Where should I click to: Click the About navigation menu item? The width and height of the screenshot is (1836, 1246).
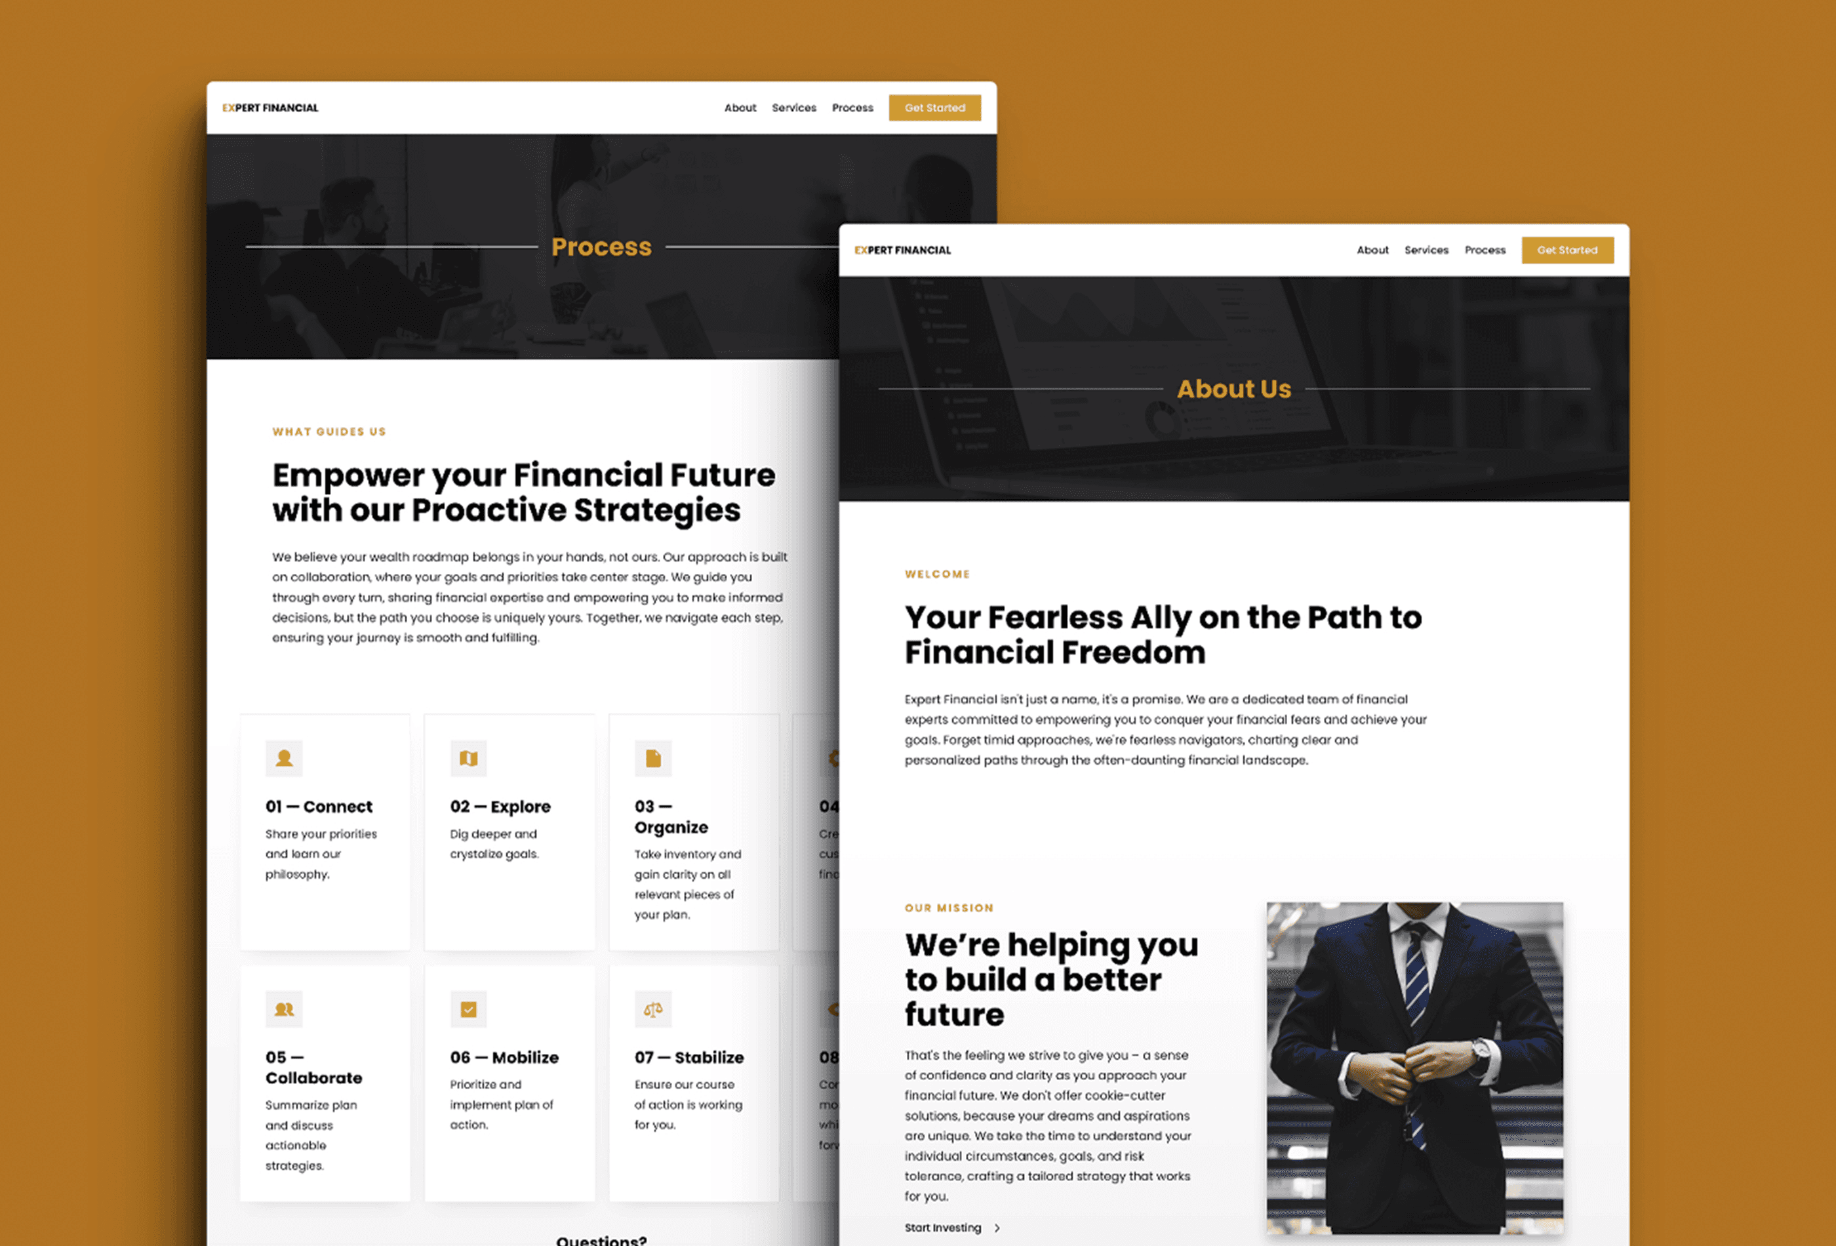[x=1370, y=251]
